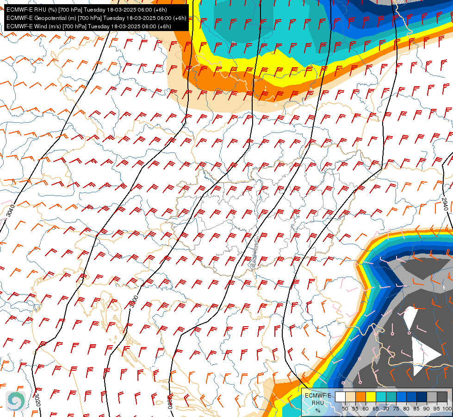Pick the light gray 90–95% legend swatch

(x=432, y=397)
